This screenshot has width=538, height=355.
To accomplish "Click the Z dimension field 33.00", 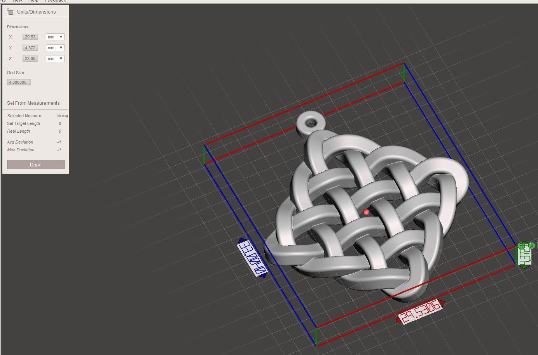I will pos(30,59).
